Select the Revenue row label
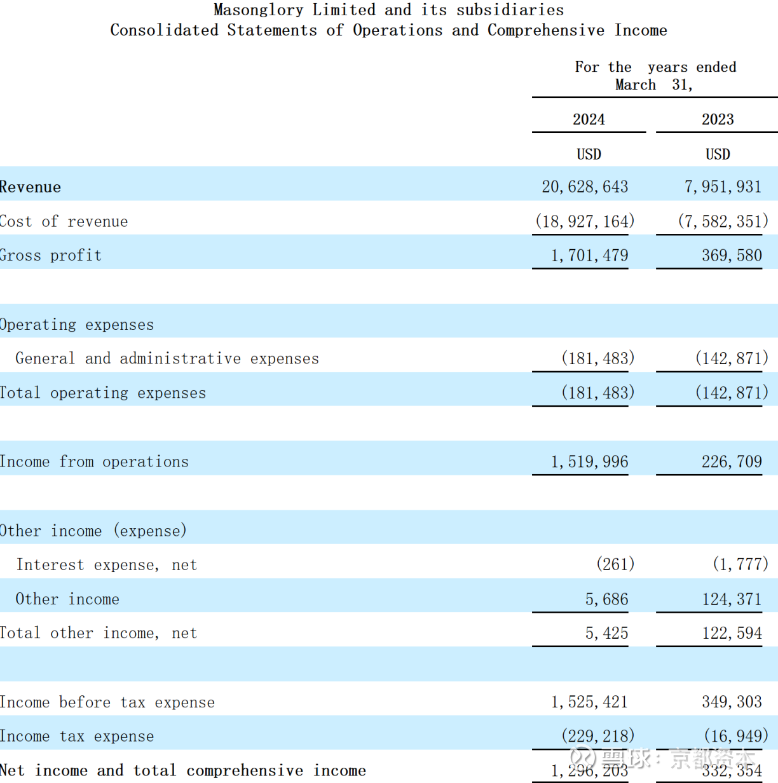 point(31,187)
